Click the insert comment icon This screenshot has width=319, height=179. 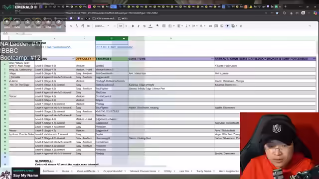[216, 26]
